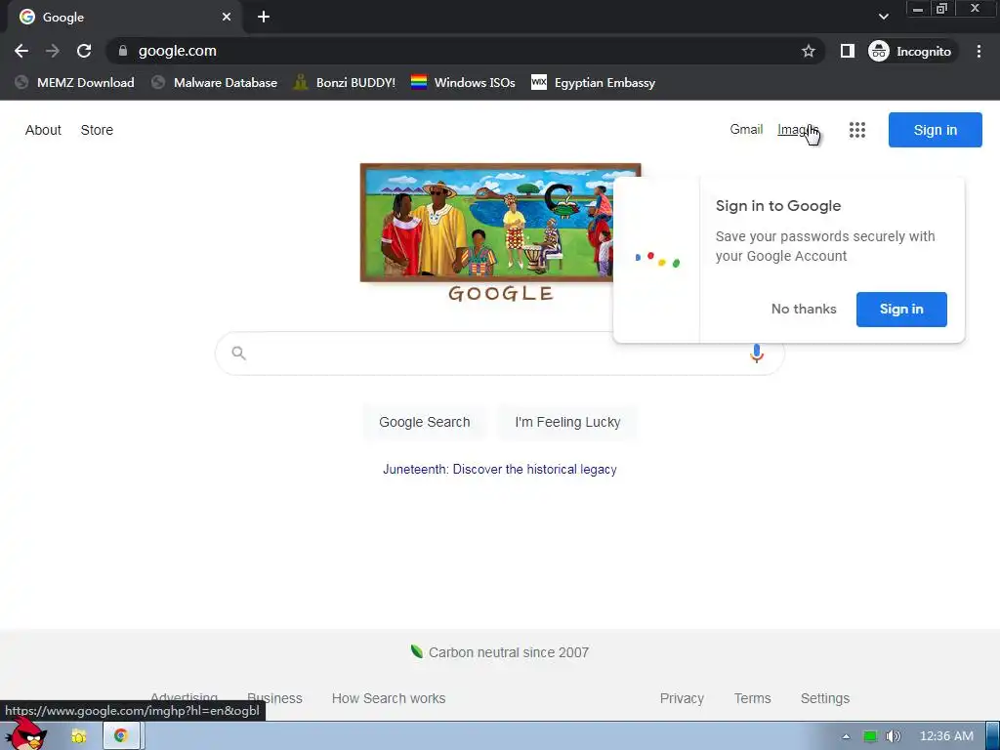This screenshot has height=750, width=1000.
Task: Reload the Google page
Action: (84, 51)
